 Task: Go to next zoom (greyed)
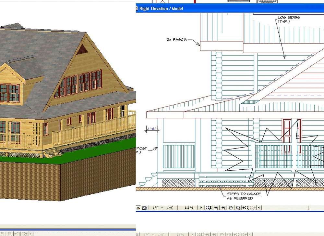[253, 208]
